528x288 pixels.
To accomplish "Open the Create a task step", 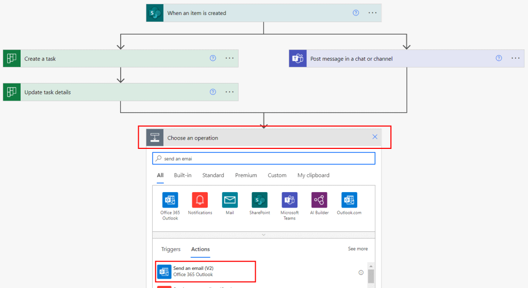I will (121, 59).
